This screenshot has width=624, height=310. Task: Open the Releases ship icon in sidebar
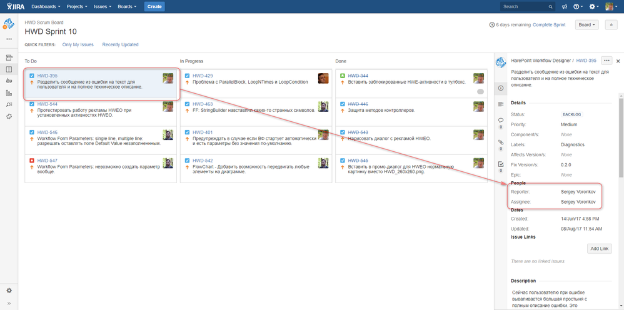[x=9, y=81]
